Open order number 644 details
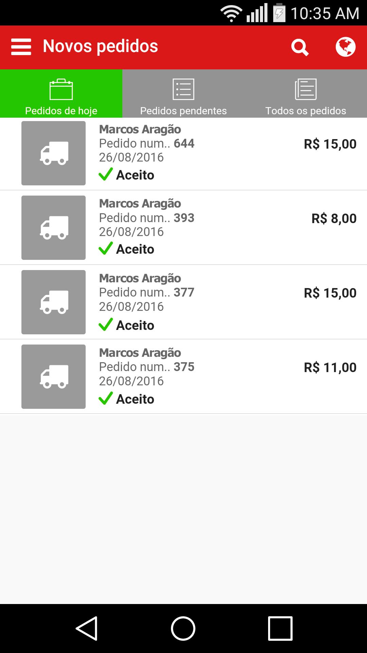Image resolution: width=367 pixels, height=653 pixels. coord(147,144)
